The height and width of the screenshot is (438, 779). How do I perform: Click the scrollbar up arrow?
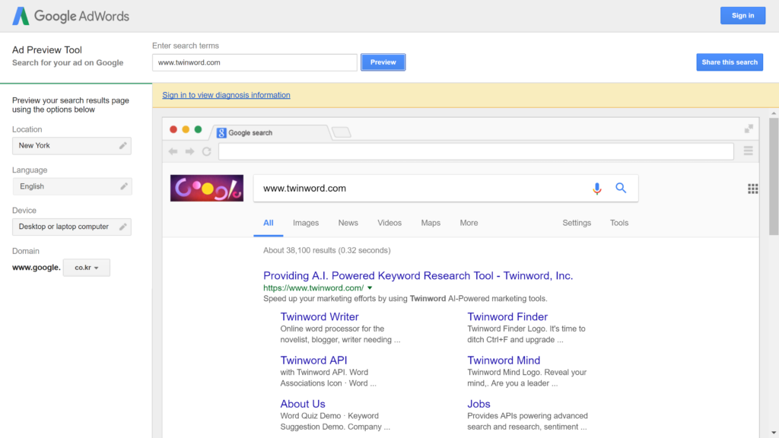(774, 113)
